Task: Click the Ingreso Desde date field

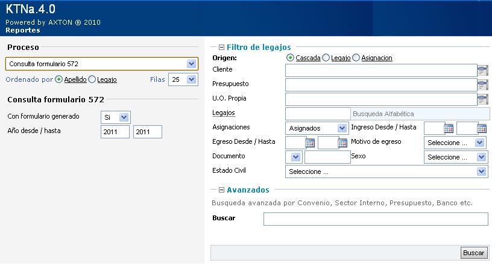Action: pos(434,128)
